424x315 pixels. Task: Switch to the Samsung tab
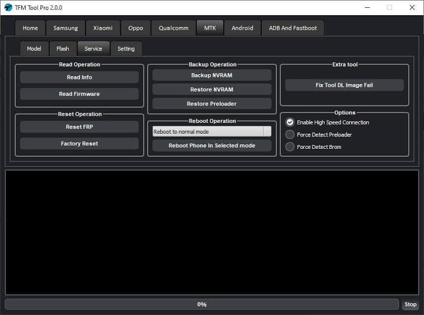[66, 28]
